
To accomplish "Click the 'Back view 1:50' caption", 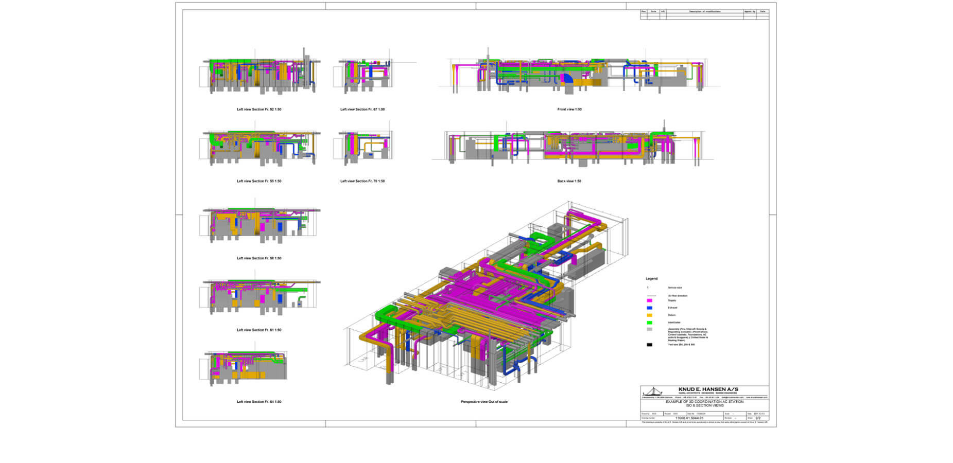I will [x=569, y=181].
